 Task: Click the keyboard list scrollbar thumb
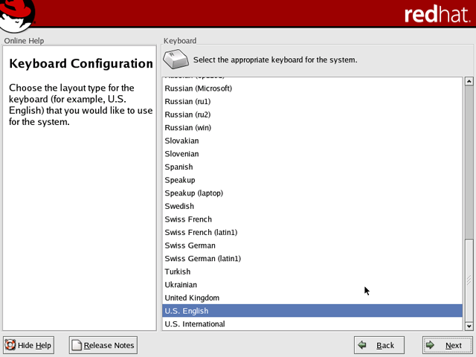point(469,280)
